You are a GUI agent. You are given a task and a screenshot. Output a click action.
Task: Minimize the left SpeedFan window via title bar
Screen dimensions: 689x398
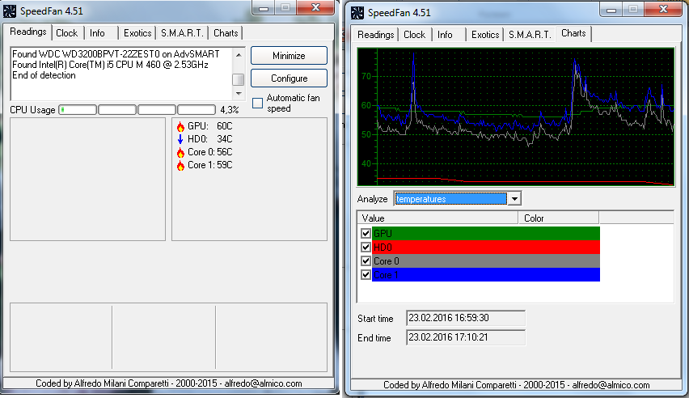(x=263, y=8)
